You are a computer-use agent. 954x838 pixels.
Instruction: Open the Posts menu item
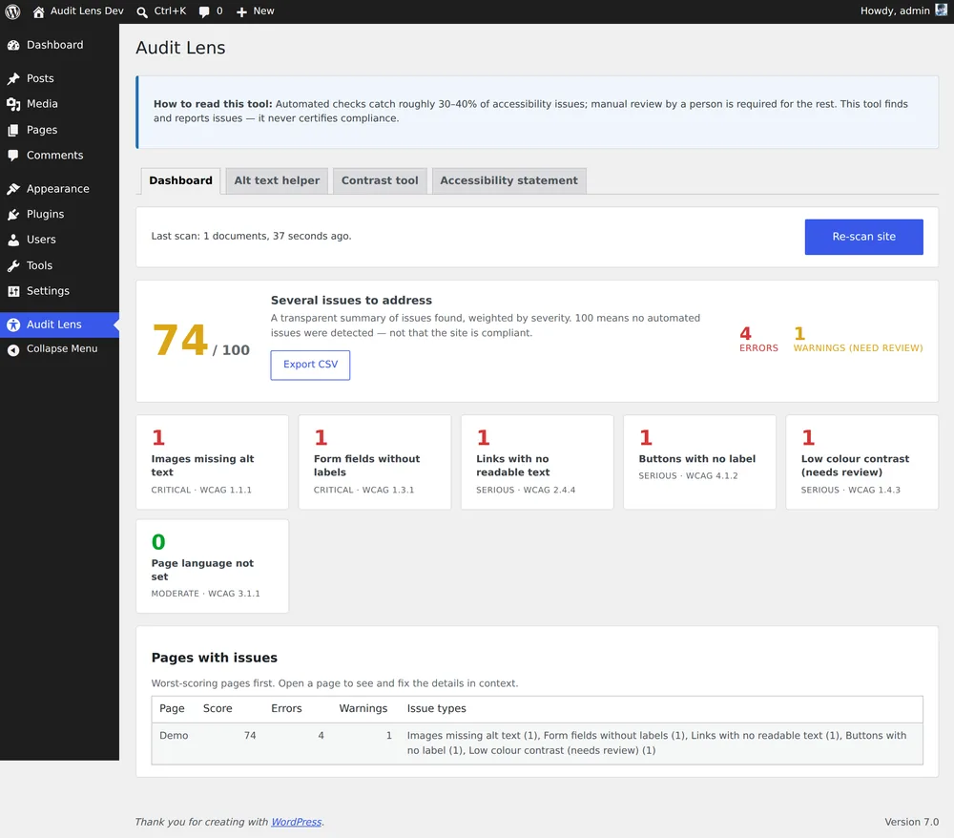[x=59, y=78]
